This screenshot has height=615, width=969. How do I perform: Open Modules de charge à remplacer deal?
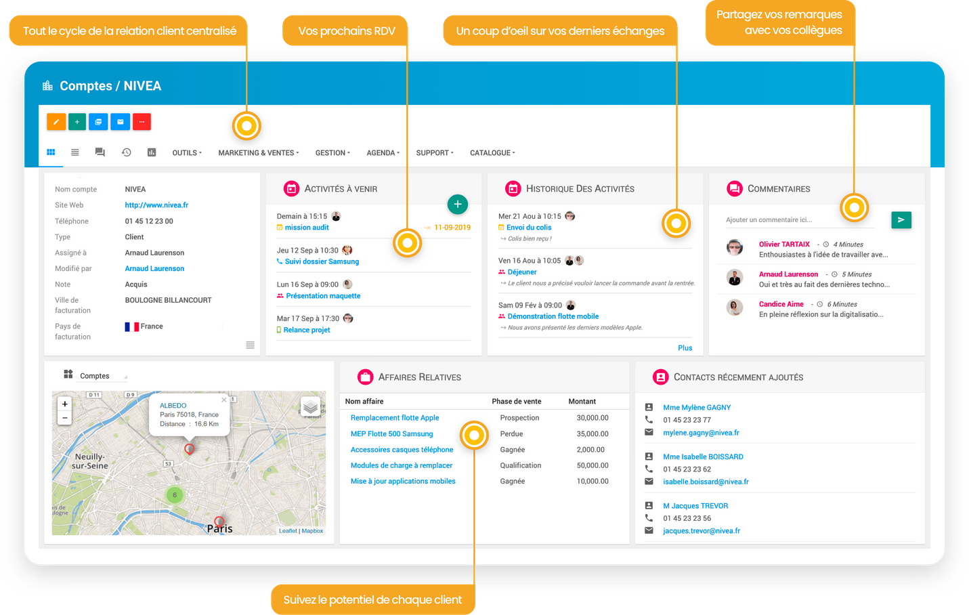(x=402, y=465)
